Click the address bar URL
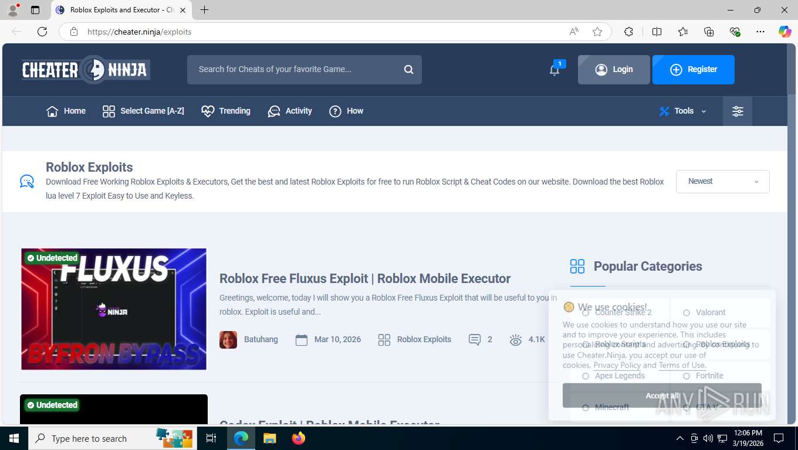This screenshot has height=450, width=798. [x=140, y=32]
